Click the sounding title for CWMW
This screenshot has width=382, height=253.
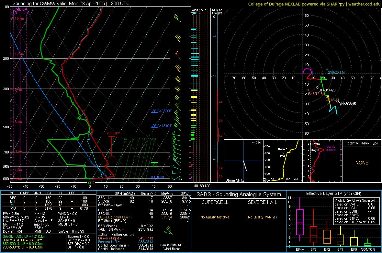tap(71, 4)
